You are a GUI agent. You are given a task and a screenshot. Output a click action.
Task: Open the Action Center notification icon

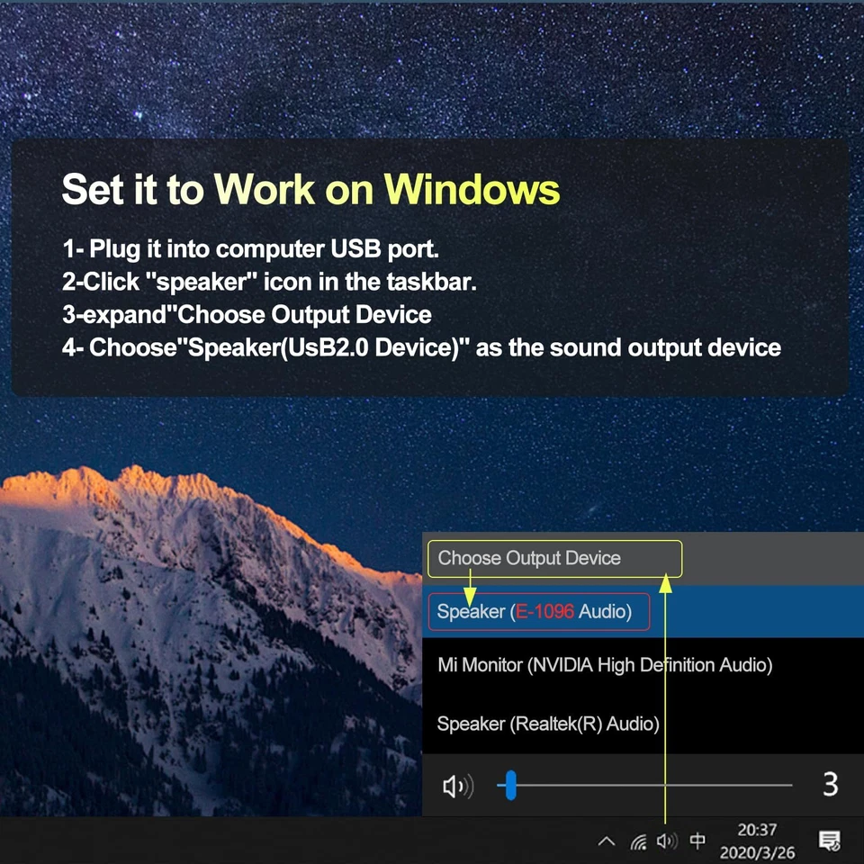pyautogui.click(x=829, y=841)
